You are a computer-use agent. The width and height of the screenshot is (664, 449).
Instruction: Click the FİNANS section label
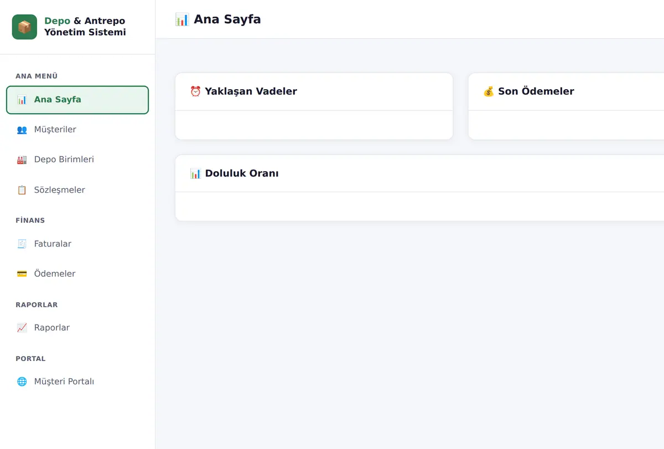(30, 220)
